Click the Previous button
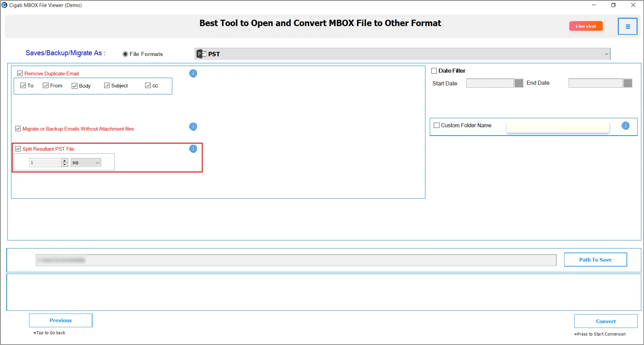Image resolution: width=644 pixels, height=345 pixels. pos(61,321)
